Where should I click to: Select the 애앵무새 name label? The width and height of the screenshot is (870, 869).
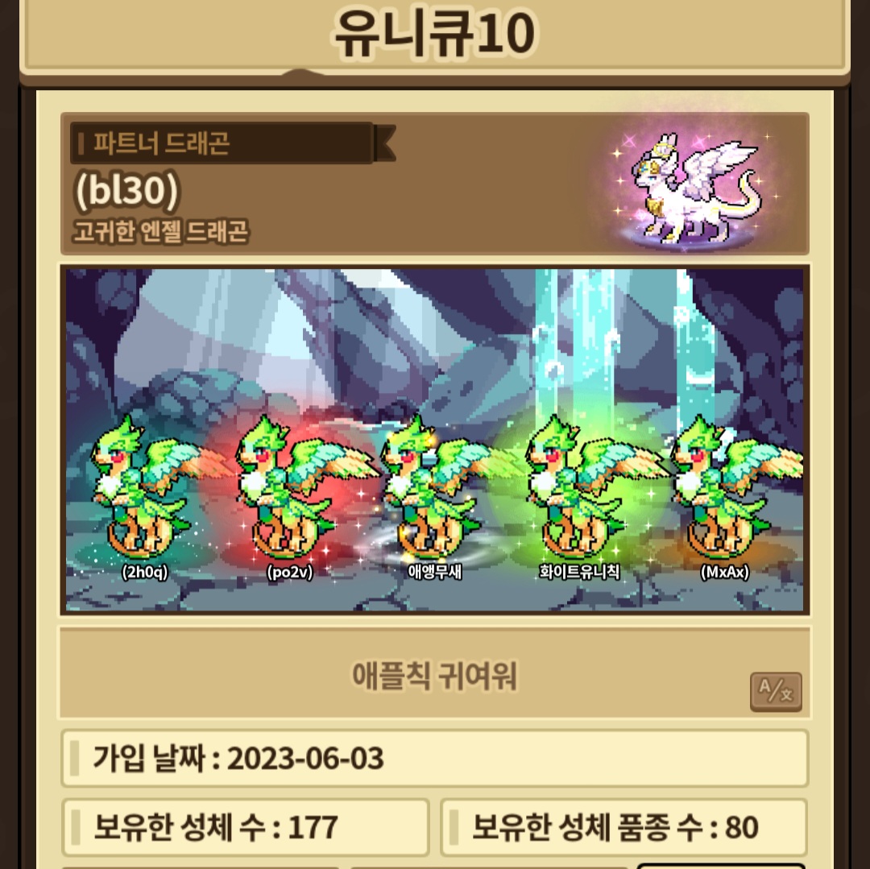[x=434, y=571]
